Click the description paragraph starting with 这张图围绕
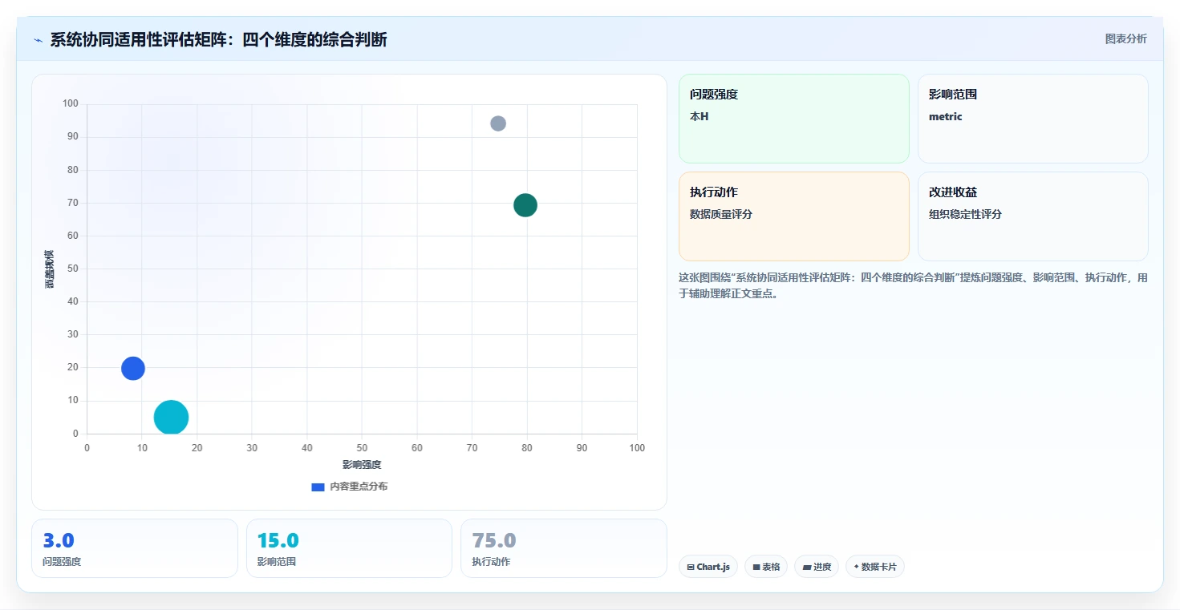This screenshot has height=610, width=1180. (x=913, y=285)
